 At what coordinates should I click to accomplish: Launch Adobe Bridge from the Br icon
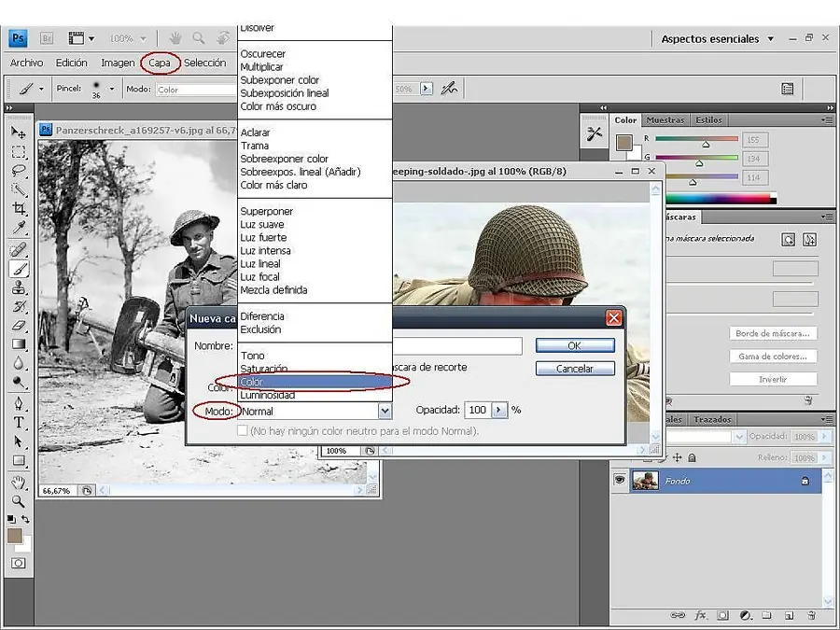click(x=47, y=38)
